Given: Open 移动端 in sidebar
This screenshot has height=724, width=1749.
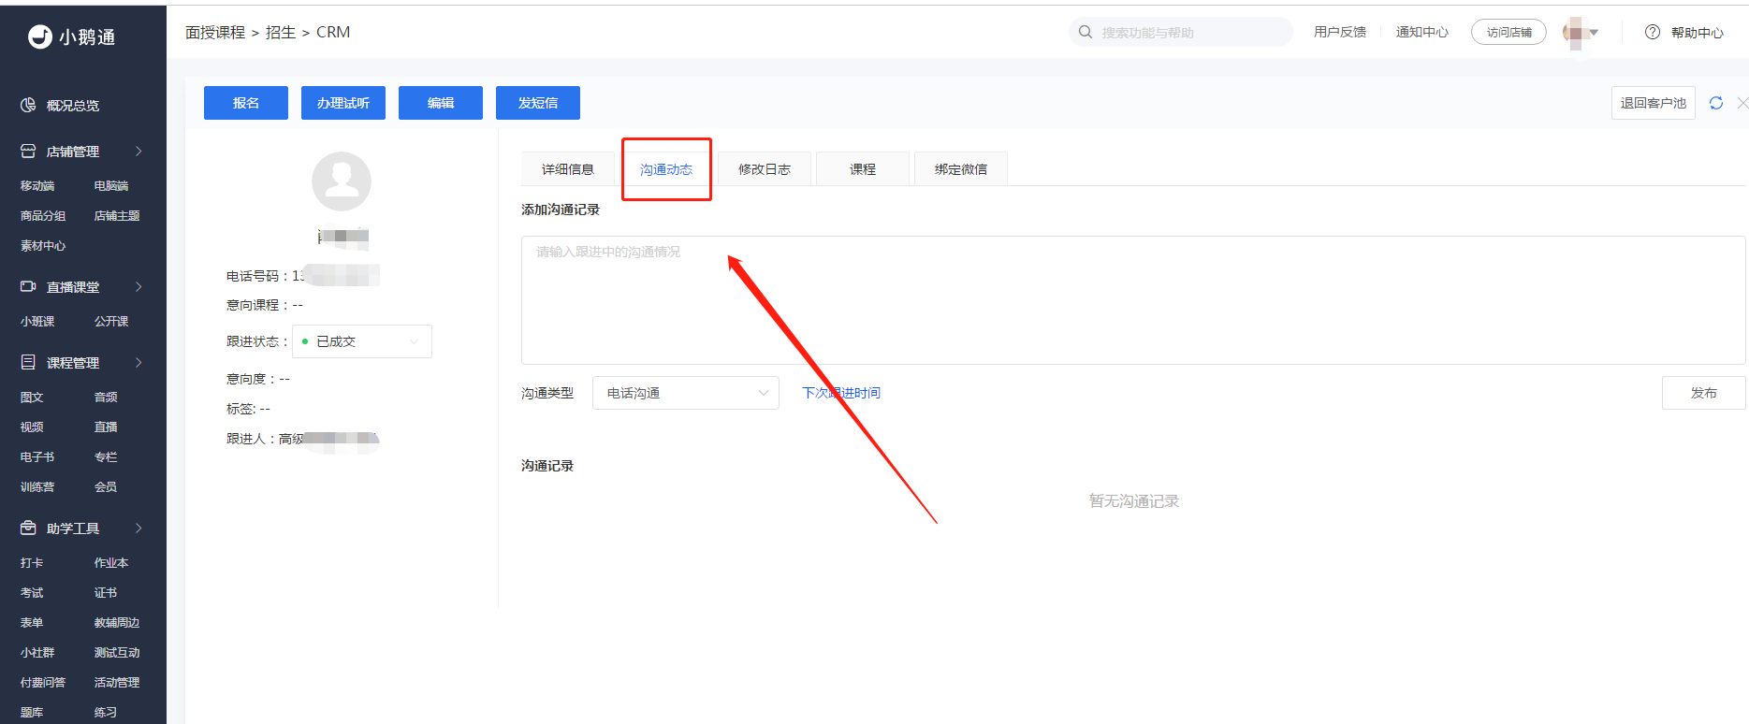Looking at the screenshot, I should click(37, 186).
